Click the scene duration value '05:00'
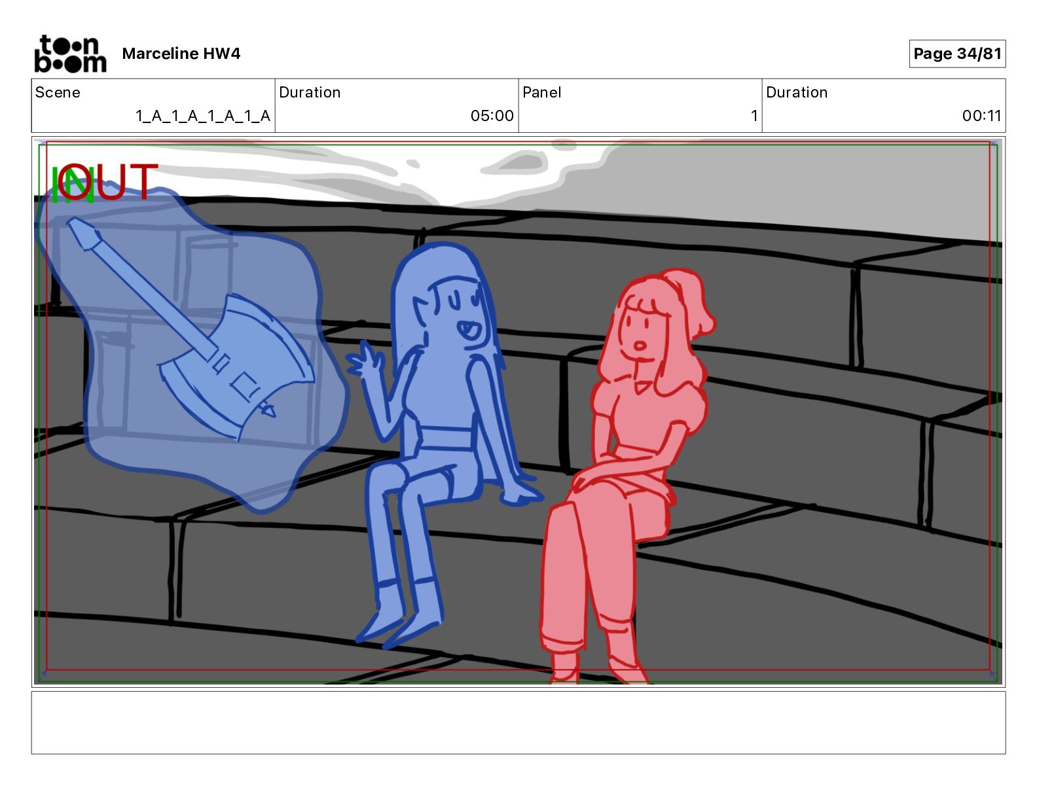This screenshot has height=801, width=1037. 492,116
